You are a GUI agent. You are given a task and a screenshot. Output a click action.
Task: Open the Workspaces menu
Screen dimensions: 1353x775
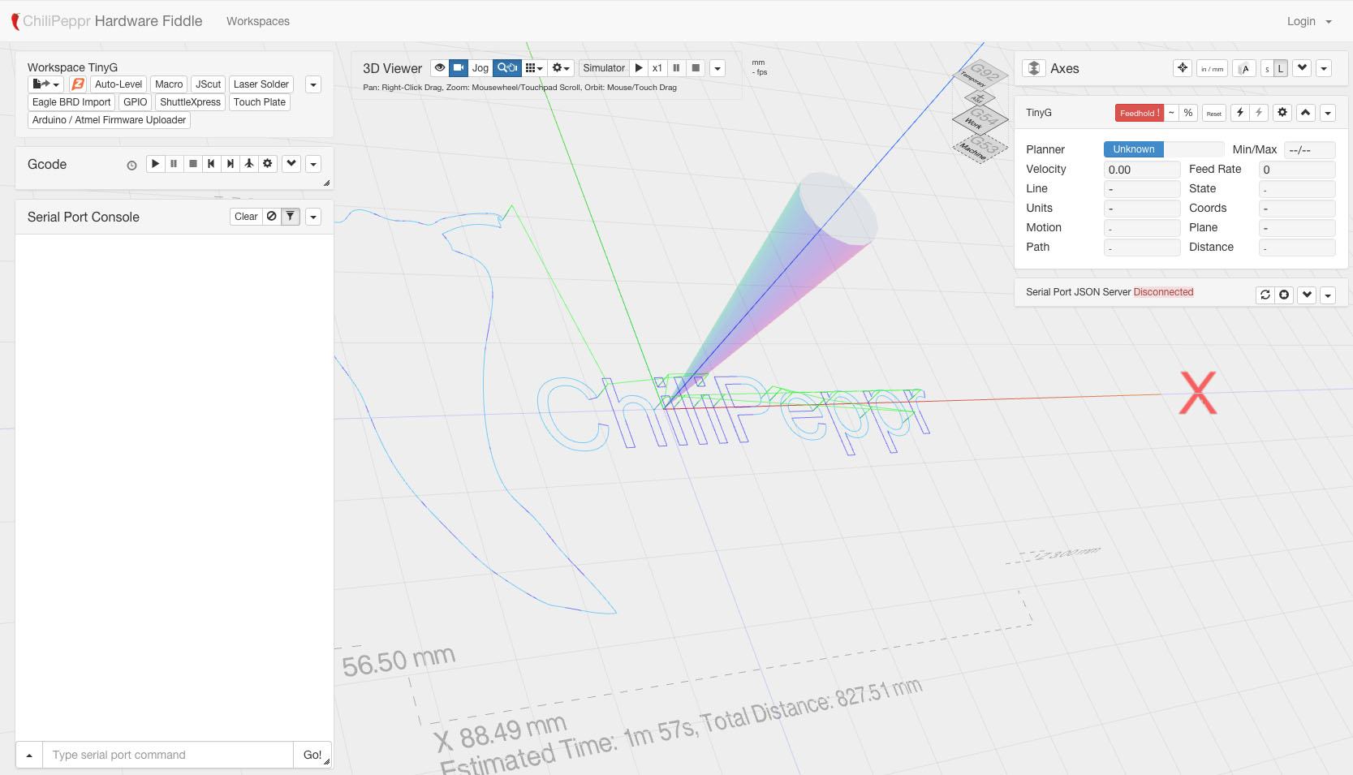[258, 21]
